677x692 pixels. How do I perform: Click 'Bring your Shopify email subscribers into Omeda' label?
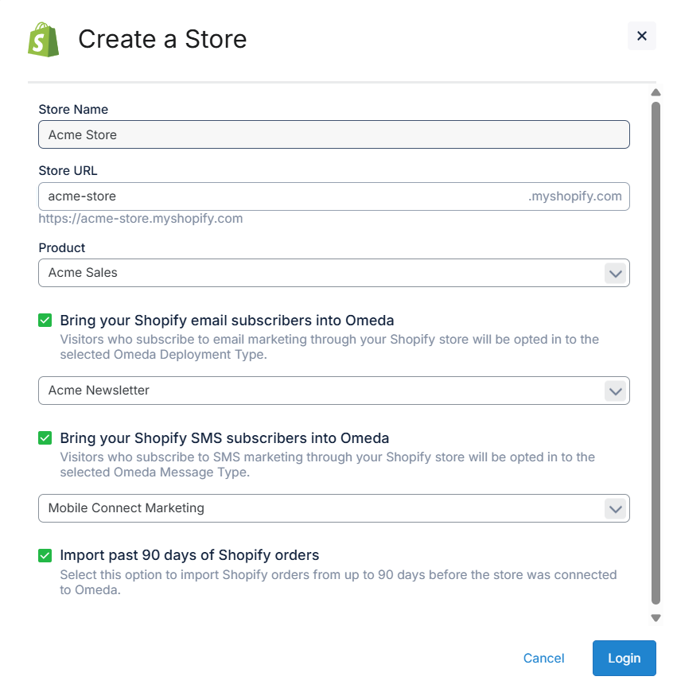[227, 321]
